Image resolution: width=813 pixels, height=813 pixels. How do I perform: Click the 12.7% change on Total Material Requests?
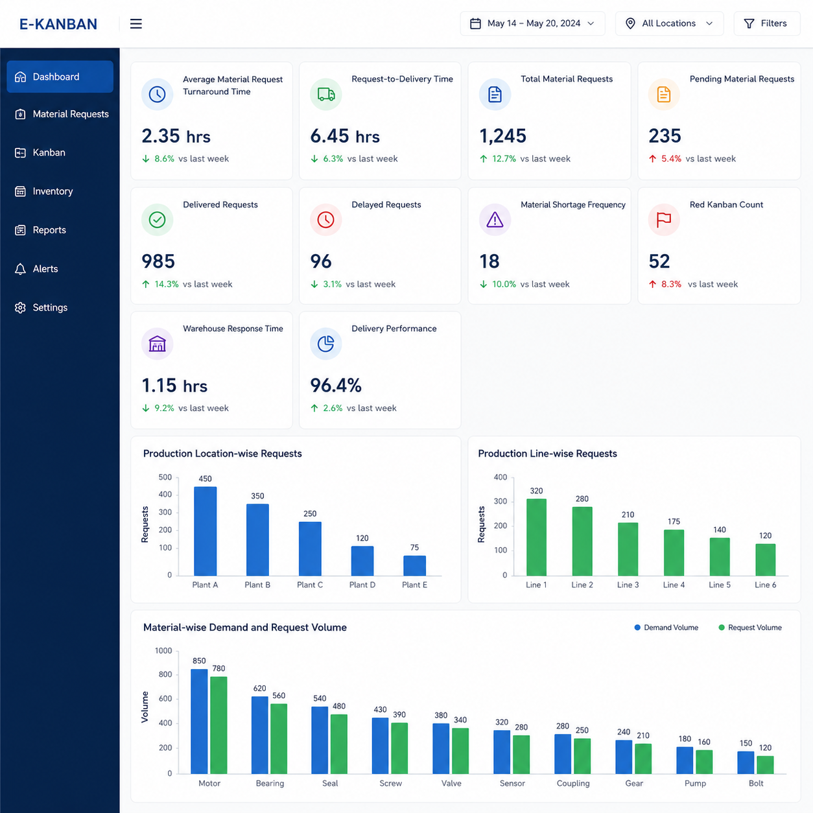[x=504, y=159]
